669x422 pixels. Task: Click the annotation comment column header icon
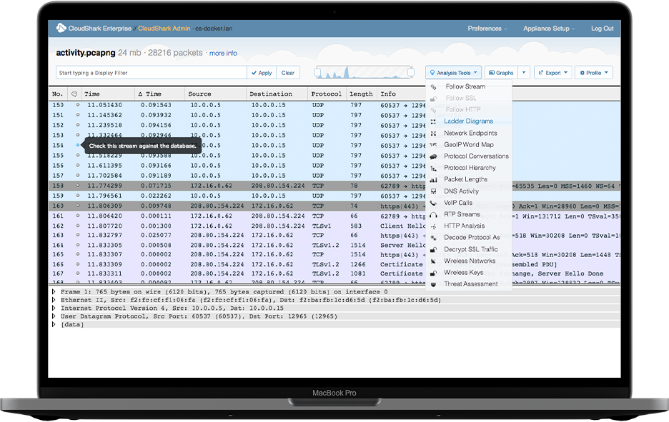[74, 94]
